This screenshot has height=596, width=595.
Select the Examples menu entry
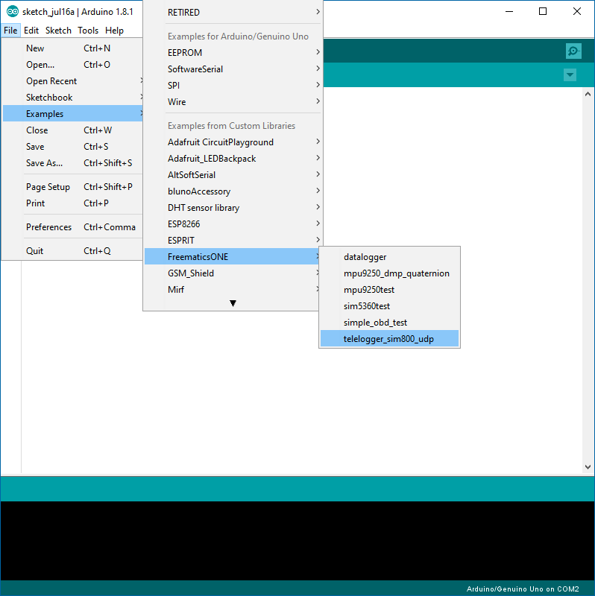(72, 114)
